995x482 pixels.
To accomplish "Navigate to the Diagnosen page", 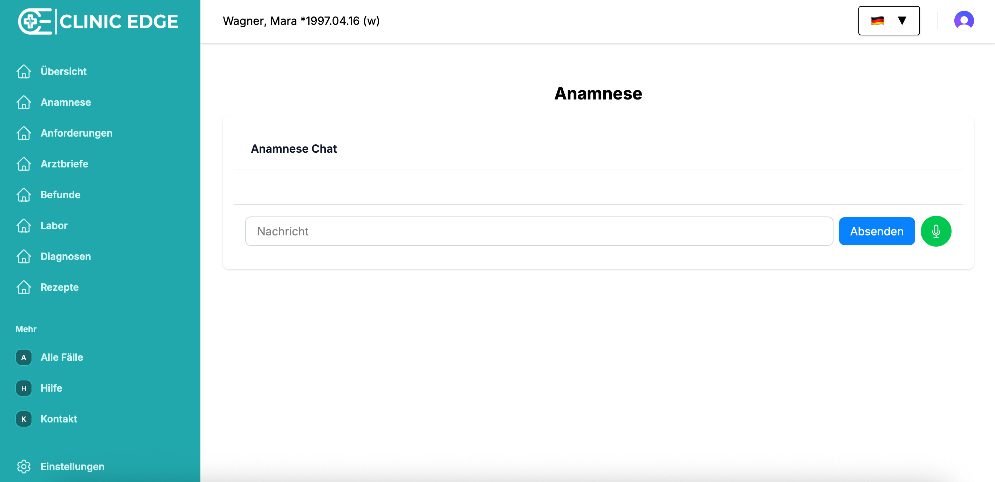I will (66, 256).
